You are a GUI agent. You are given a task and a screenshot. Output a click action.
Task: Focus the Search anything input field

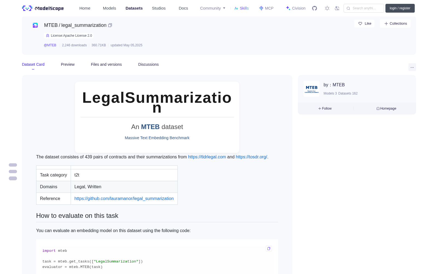coord(364,8)
